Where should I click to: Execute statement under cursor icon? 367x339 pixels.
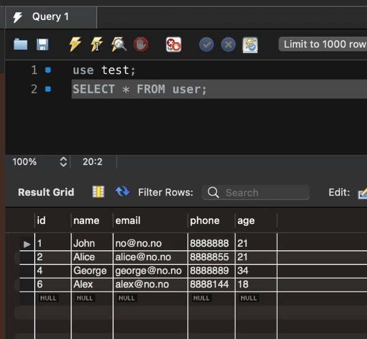97,44
